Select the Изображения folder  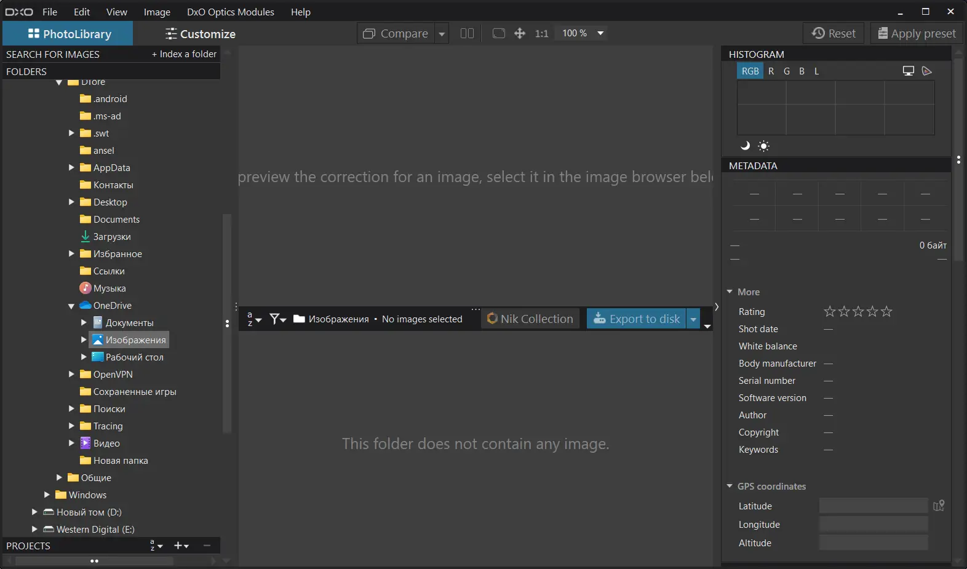point(129,340)
